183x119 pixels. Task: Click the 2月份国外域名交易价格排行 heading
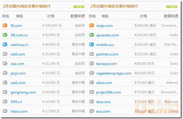114,6
